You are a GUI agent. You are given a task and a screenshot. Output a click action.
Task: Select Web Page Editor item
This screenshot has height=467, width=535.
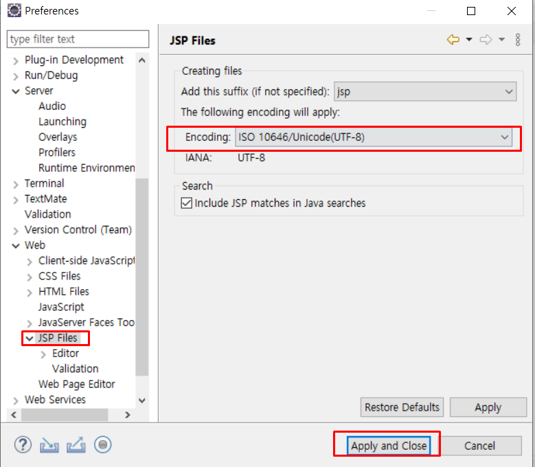coord(76,385)
